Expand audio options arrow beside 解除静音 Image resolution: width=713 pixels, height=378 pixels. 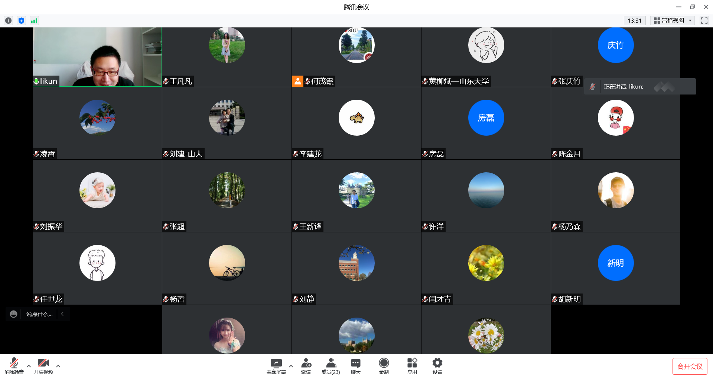29,366
